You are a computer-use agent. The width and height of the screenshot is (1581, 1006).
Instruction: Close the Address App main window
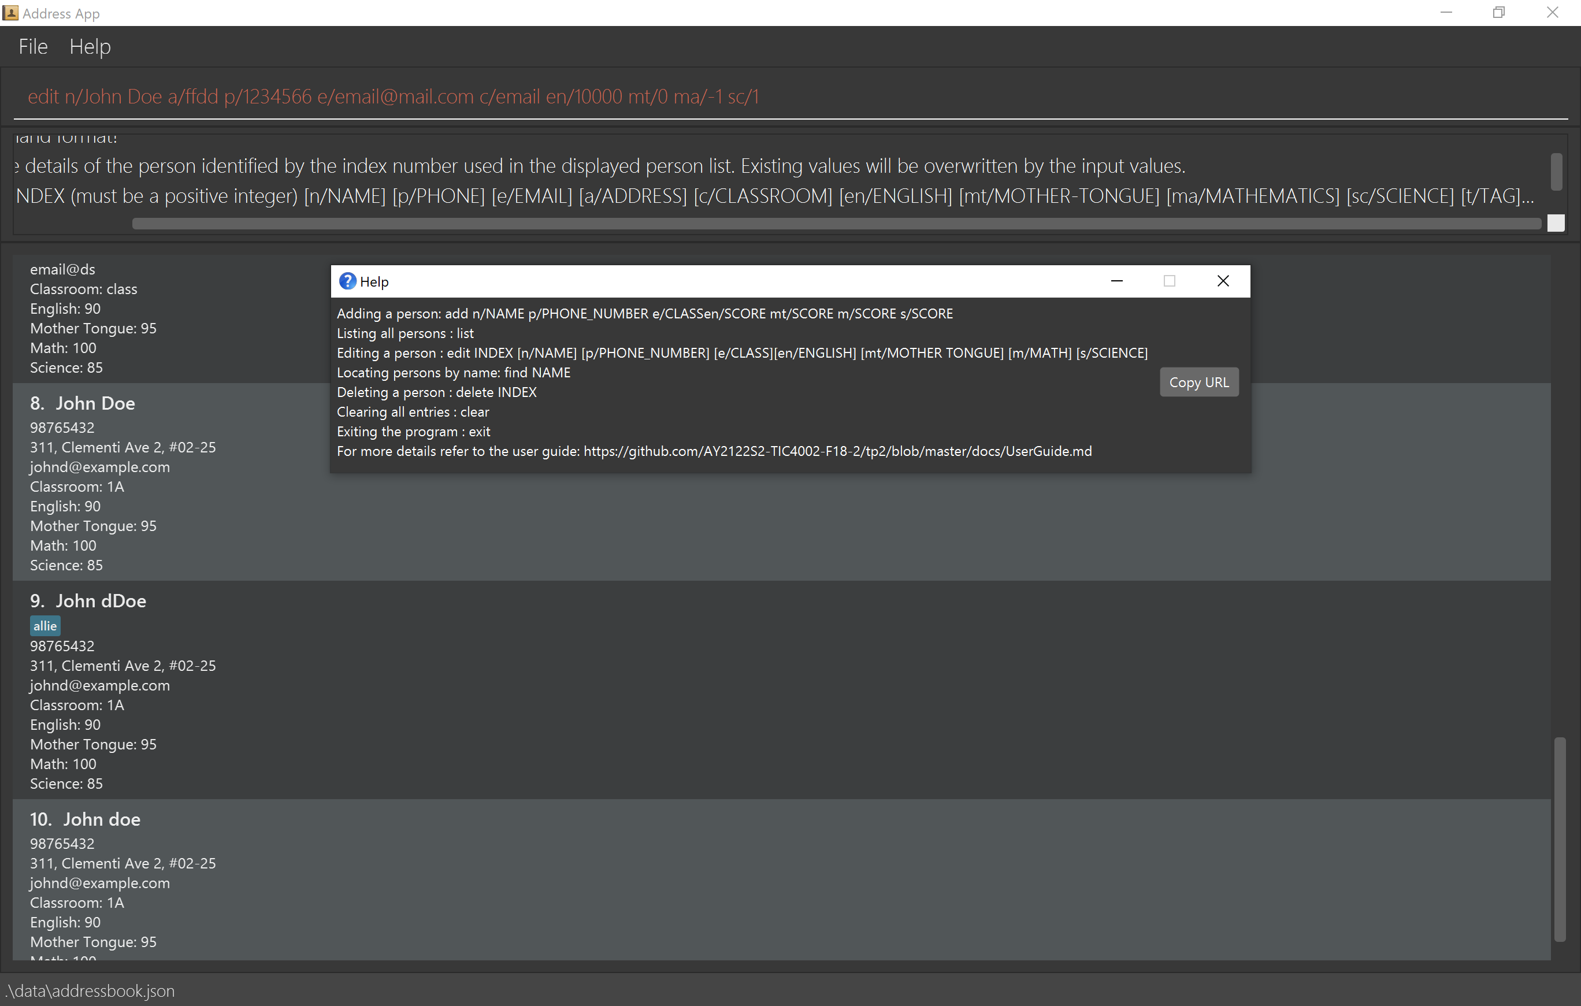pos(1552,13)
